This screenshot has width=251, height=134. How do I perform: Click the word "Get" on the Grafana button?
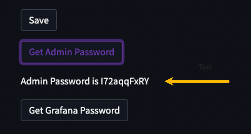pos(36,110)
